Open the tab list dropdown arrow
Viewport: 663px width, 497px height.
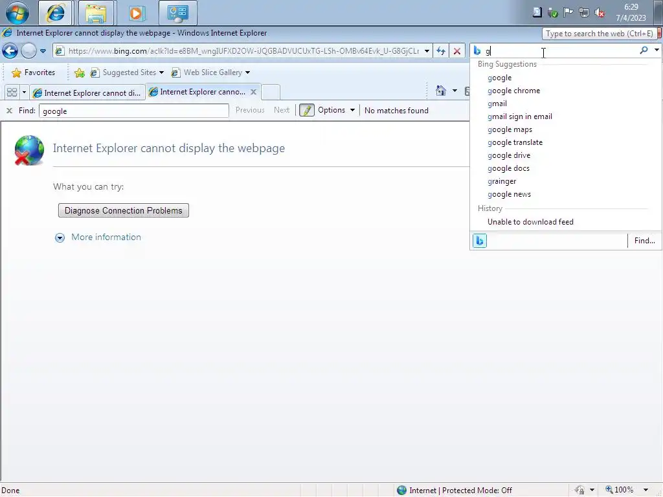(24, 92)
